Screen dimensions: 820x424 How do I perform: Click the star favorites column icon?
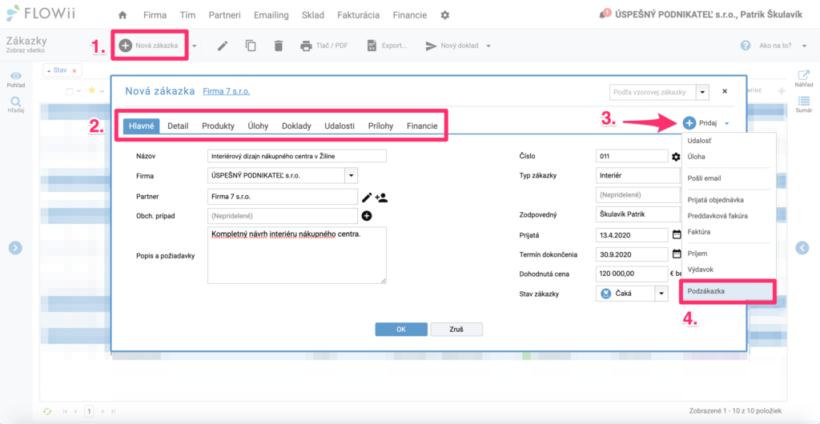click(x=91, y=91)
